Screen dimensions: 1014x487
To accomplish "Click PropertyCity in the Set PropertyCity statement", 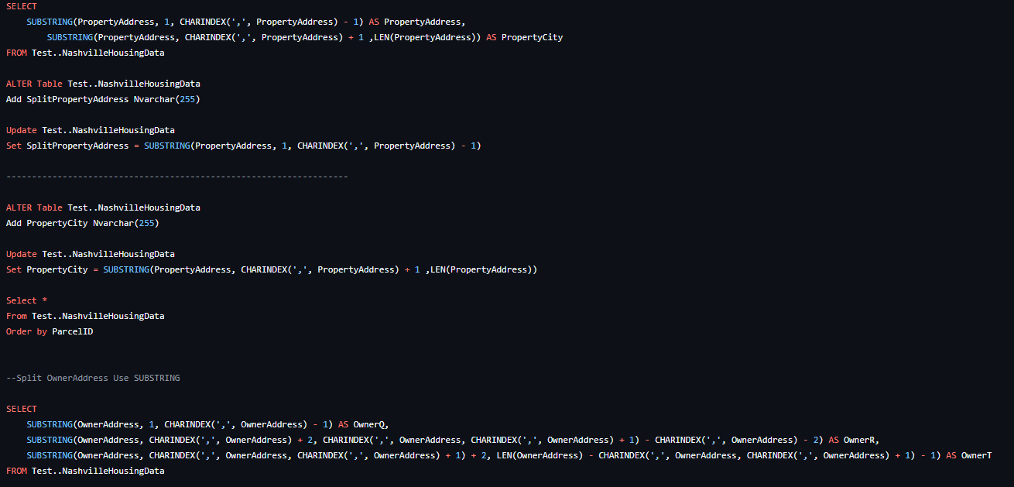I will click(57, 269).
